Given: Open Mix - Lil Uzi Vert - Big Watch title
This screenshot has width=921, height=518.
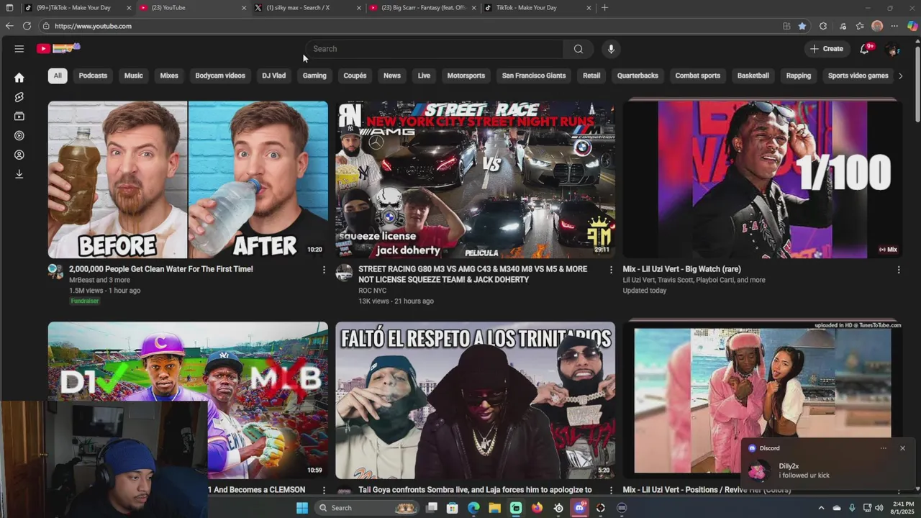Looking at the screenshot, I should pos(681,269).
